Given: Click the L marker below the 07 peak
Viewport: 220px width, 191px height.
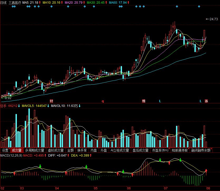Looking at the screenshot, I should pyautogui.click(x=160, y=101).
